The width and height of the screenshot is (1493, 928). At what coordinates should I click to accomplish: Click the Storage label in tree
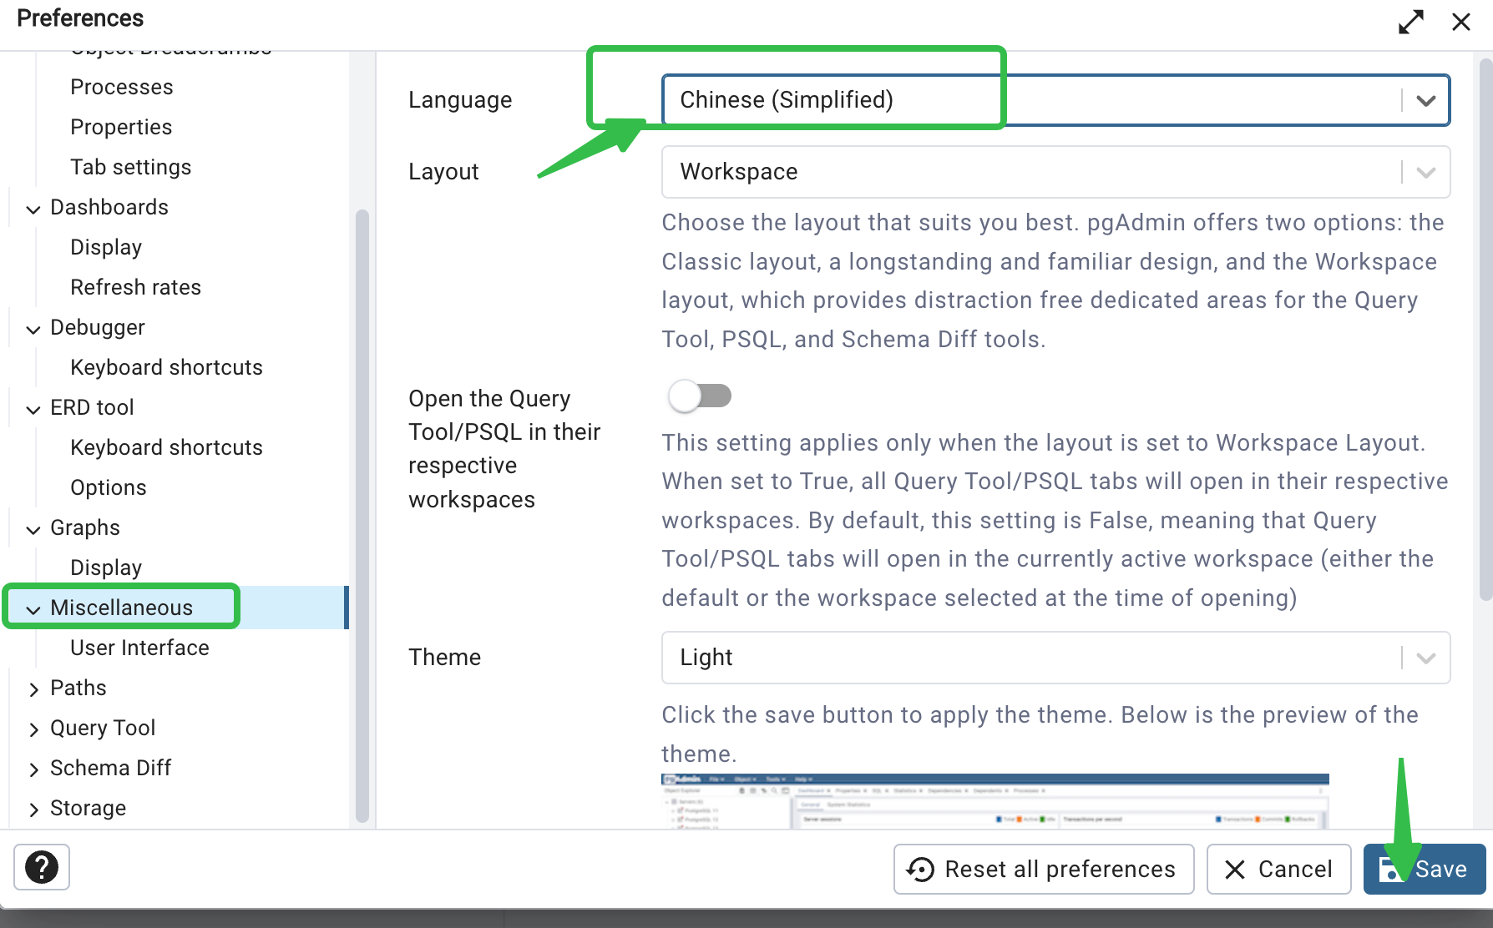pyautogui.click(x=89, y=808)
